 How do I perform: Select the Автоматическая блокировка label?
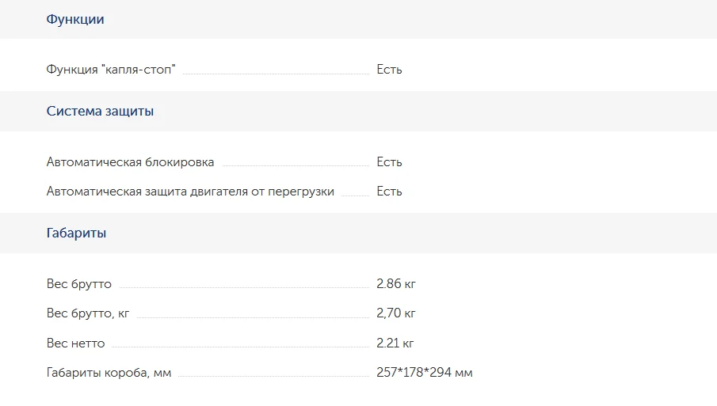point(130,162)
